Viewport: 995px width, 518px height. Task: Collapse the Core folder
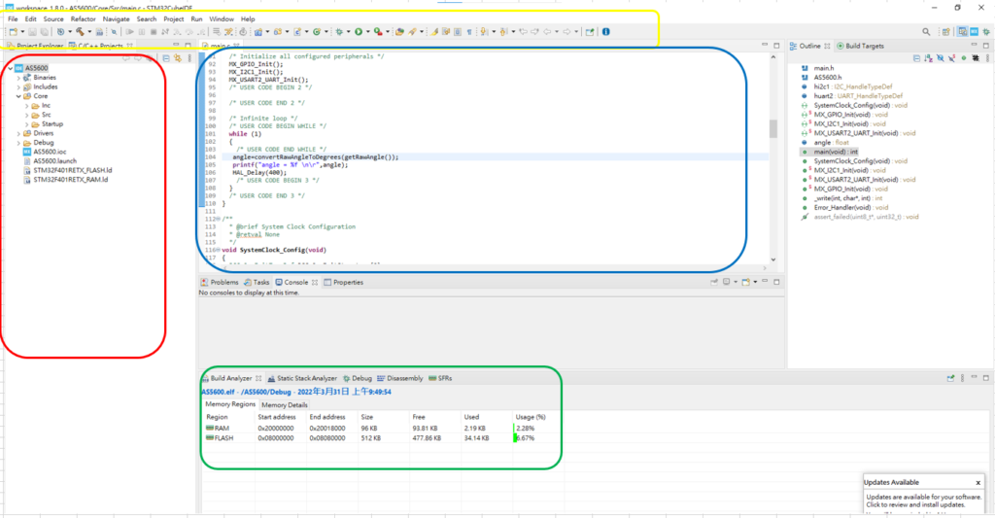tap(18, 96)
